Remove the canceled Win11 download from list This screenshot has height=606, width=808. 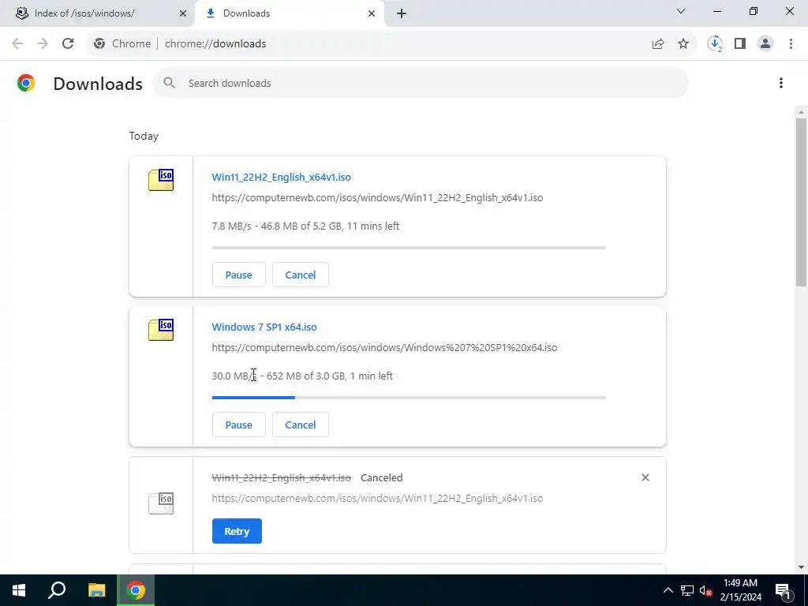click(645, 477)
